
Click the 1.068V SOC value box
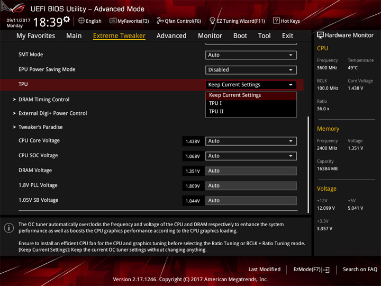193,156
